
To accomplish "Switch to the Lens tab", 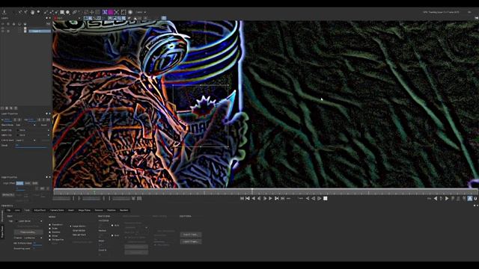I will pos(17,211).
